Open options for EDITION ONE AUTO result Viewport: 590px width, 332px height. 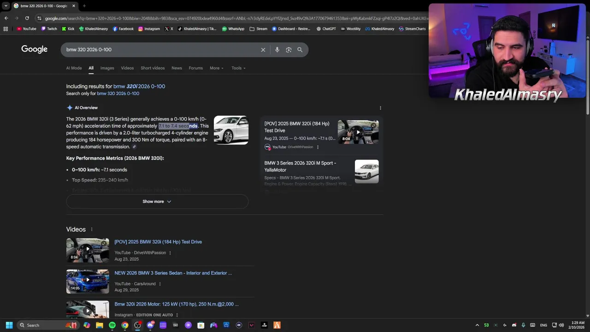tap(177, 315)
